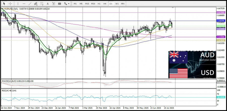Select the D1 daily timeframe button
The image size is (227, 111).
pyautogui.click(x=111, y=4)
